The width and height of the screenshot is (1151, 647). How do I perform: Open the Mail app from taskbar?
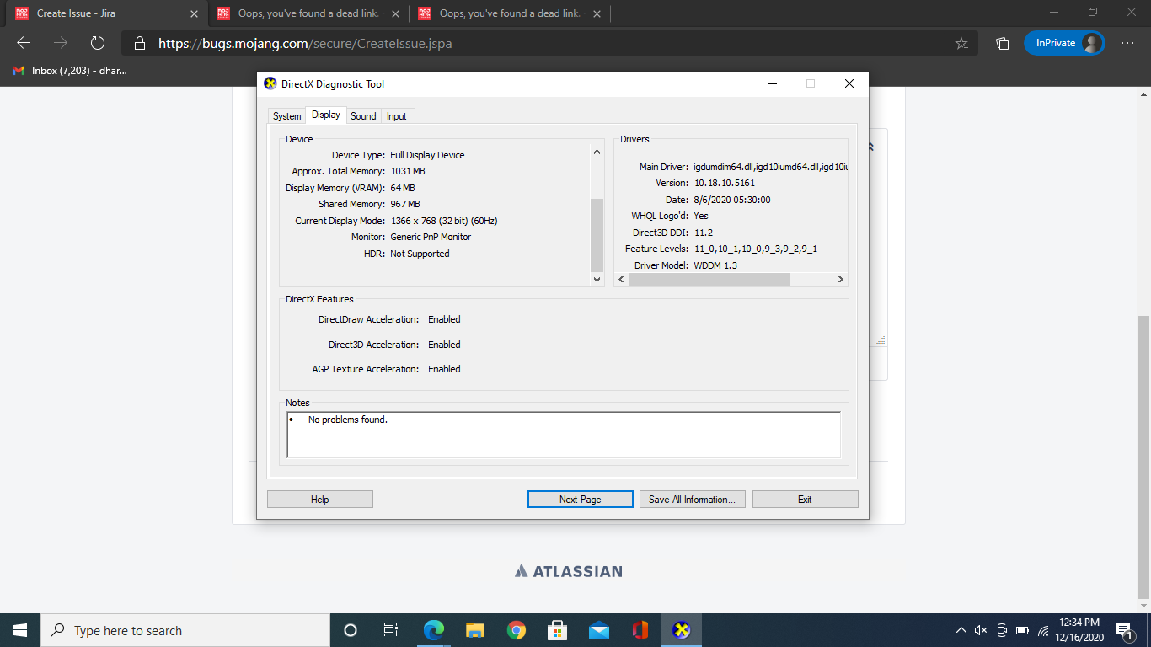pos(599,630)
